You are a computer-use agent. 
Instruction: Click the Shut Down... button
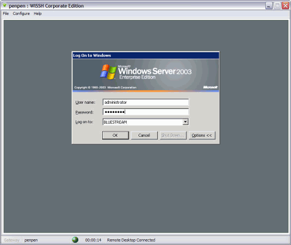click(173, 135)
